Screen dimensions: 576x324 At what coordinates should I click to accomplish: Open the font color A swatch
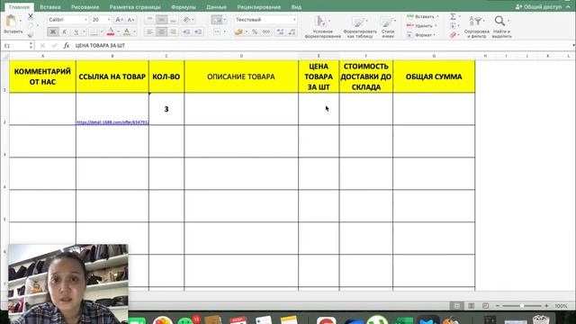click(127, 32)
